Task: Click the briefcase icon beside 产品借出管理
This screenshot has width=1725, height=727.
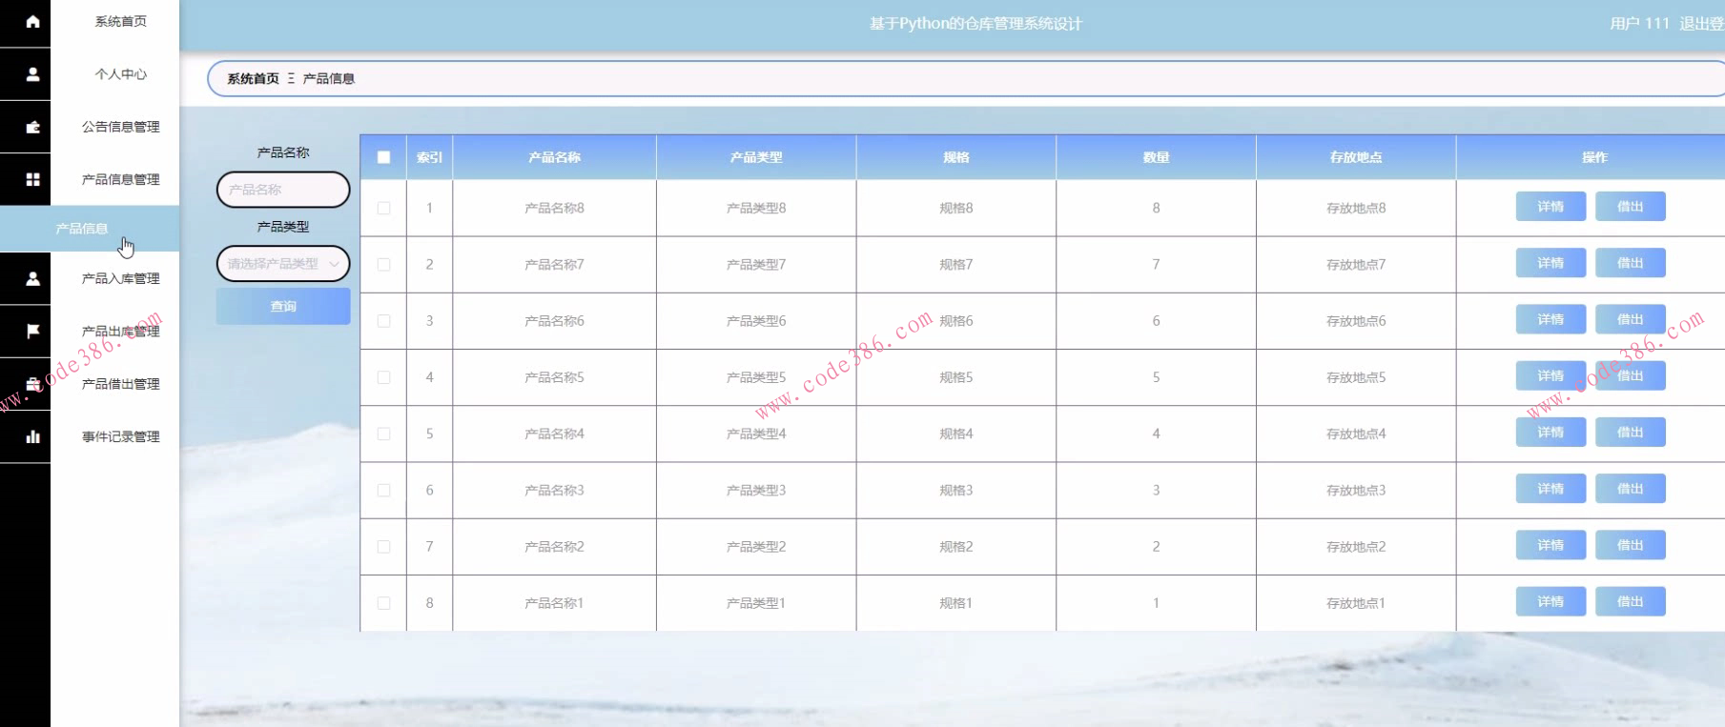Action: point(32,384)
